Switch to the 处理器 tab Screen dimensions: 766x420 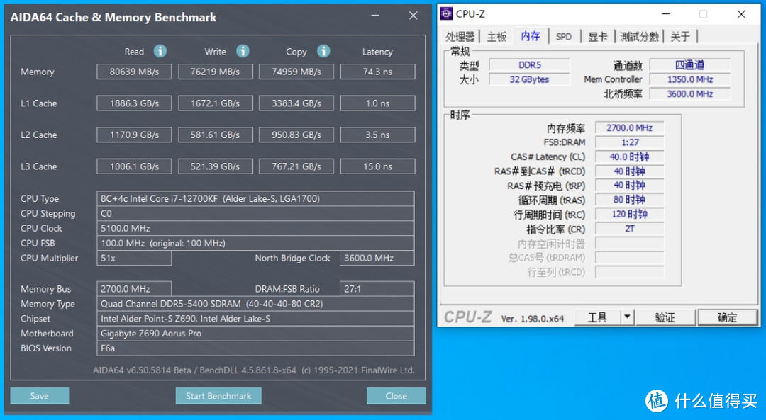460,35
